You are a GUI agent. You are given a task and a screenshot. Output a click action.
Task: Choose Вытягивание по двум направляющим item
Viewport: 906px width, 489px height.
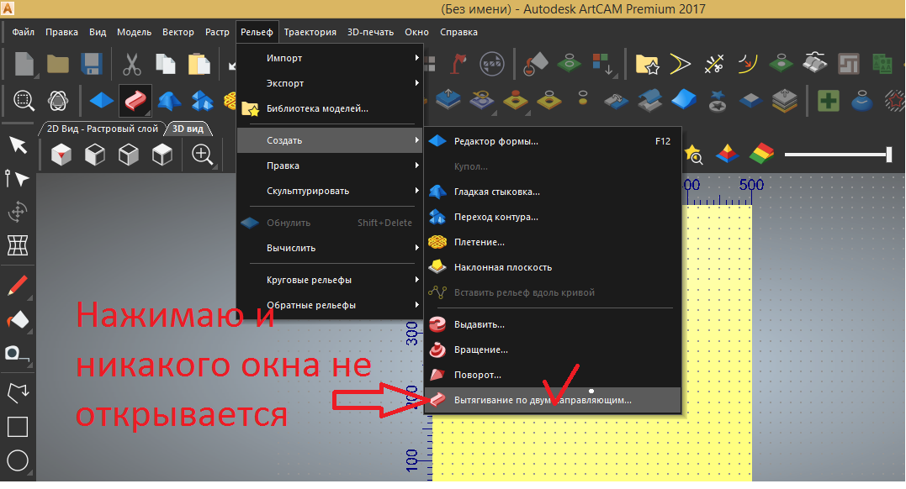553,400
